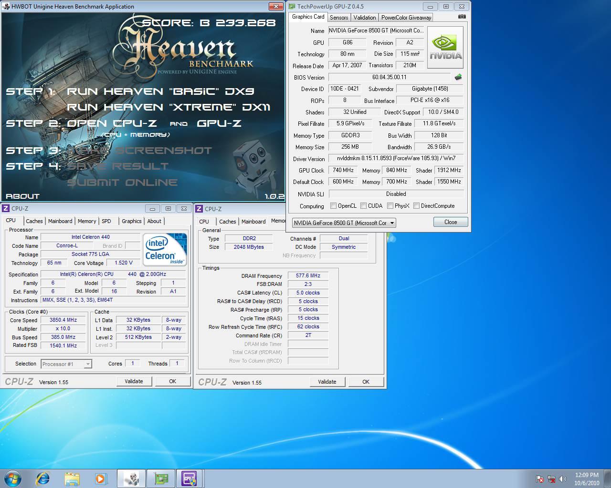
Task: Select the Graphics Card tab in GPU-Z
Action: point(308,17)
